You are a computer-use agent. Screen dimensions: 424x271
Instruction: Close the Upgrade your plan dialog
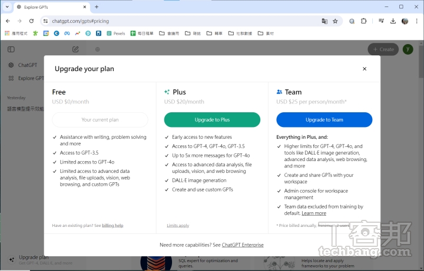365,69
